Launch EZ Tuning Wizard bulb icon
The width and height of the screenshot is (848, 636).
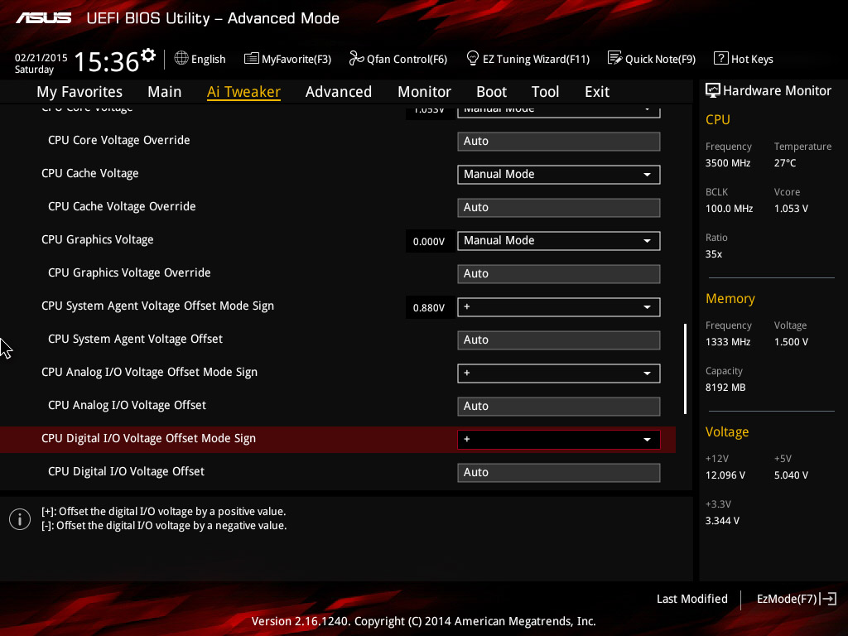[x=472, y=58]
